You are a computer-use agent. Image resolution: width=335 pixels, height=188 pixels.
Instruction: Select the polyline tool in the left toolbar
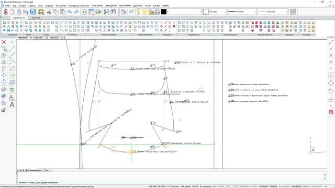(12, 62)
